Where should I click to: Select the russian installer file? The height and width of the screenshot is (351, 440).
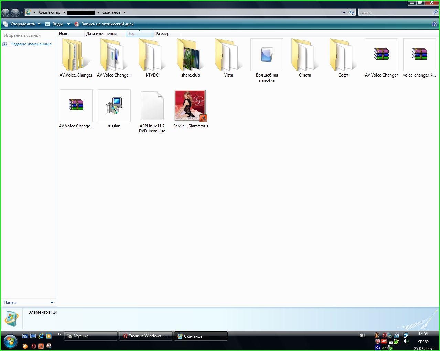click(x=114, y=106)
